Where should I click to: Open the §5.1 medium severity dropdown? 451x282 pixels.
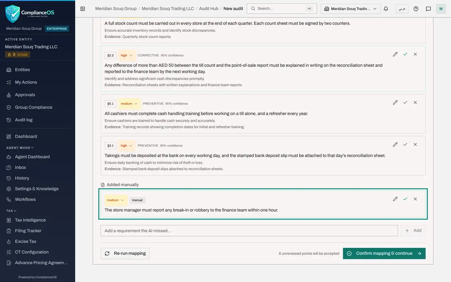point(129,104)
